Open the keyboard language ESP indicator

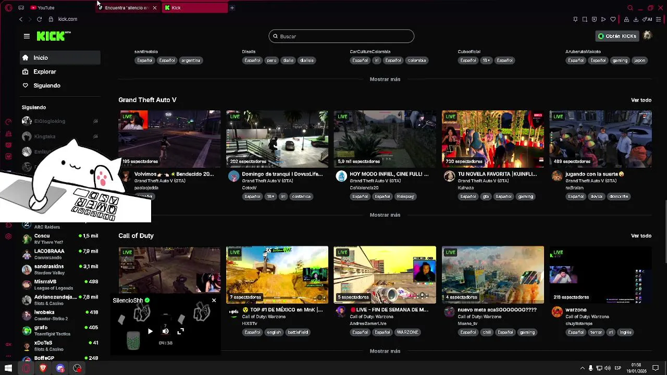point(618,368)
